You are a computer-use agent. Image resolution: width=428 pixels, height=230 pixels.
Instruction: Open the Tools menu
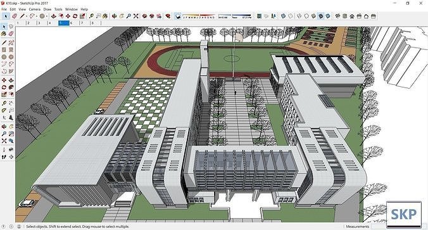tap(58, 10)
